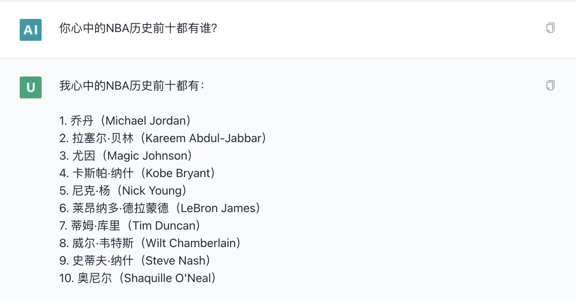Select the user avatar on the answer row
Image resolution: width=576 pixels, height=301 pixels.
(x=30, y=87)
